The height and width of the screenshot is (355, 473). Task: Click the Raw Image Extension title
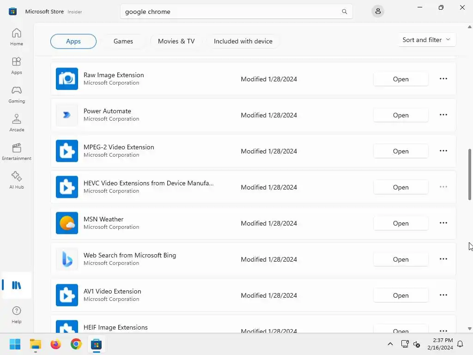(114, 75)
